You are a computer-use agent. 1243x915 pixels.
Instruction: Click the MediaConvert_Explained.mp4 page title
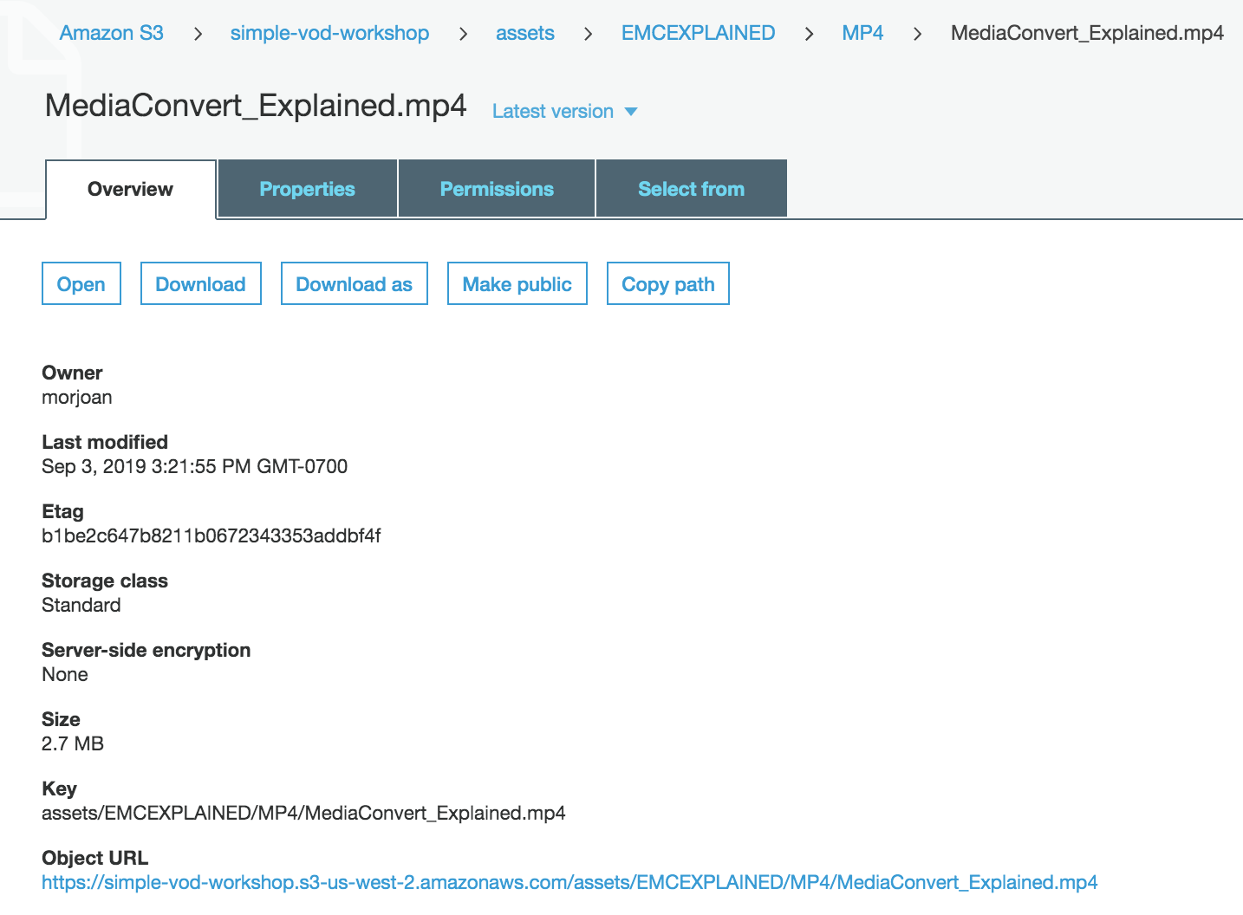pyautogui.click(x=256, y=106)
